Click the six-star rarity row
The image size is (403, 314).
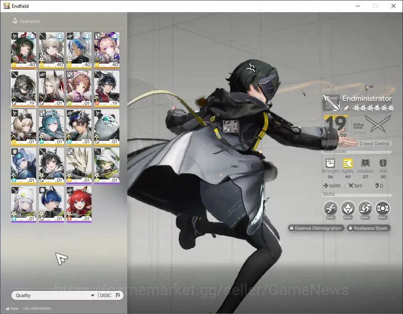point(373,108)
